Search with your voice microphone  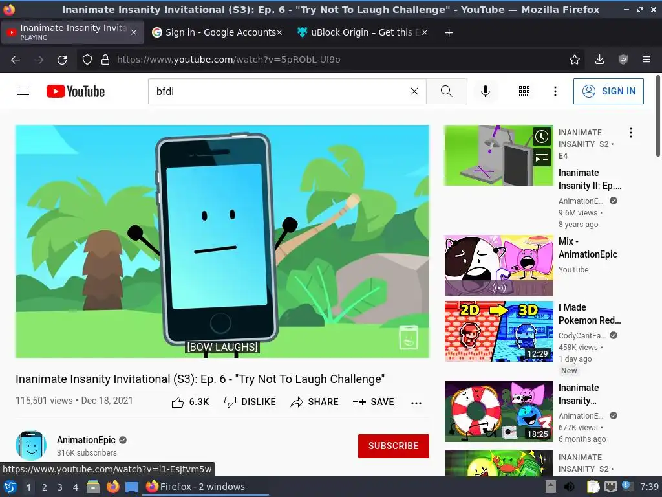click(x=486, y=91)
